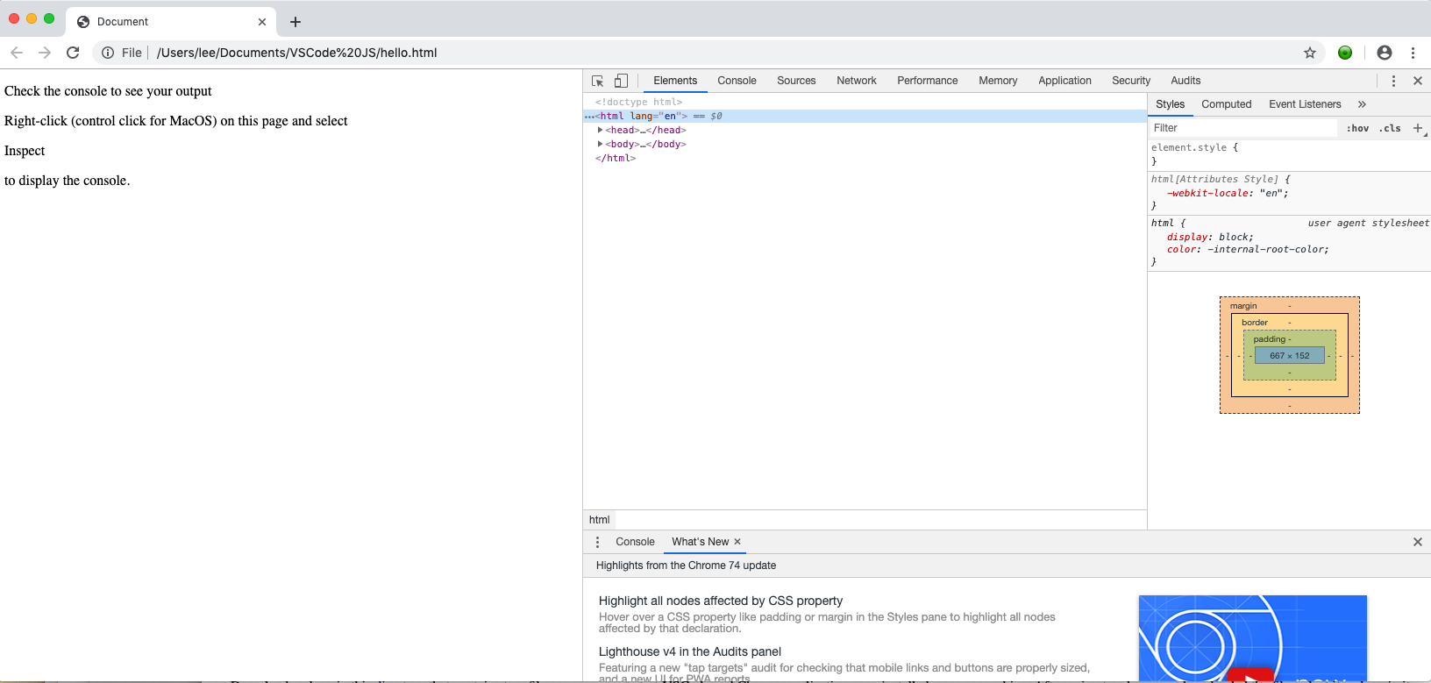This screenshot has width=1431, height=683.
Task: Select the Event Listeners pane tab
Action: pos(1305,104)
